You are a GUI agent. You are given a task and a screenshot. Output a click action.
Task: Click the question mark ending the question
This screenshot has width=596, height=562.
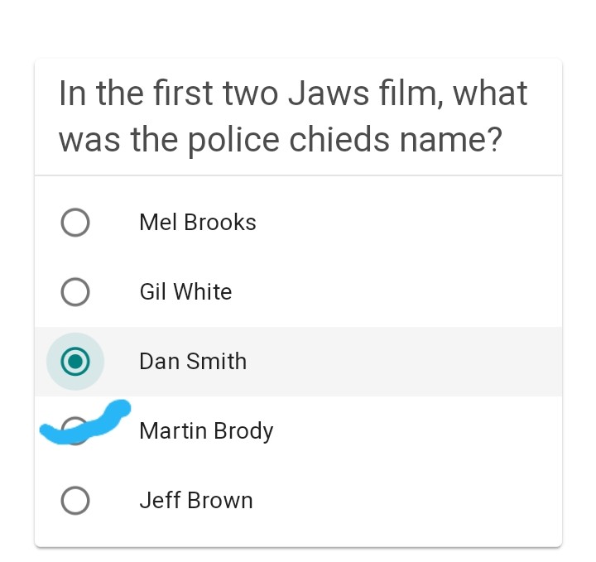[x=493, y=141]
